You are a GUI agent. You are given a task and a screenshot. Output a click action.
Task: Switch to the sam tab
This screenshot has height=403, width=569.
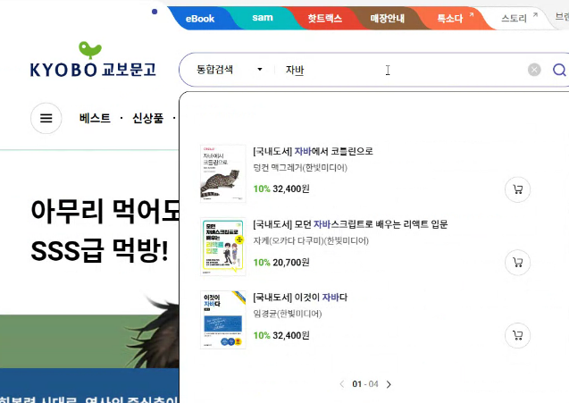point(263,18)
